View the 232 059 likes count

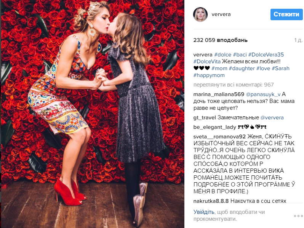pyautogui.click(x=220, y=40)
